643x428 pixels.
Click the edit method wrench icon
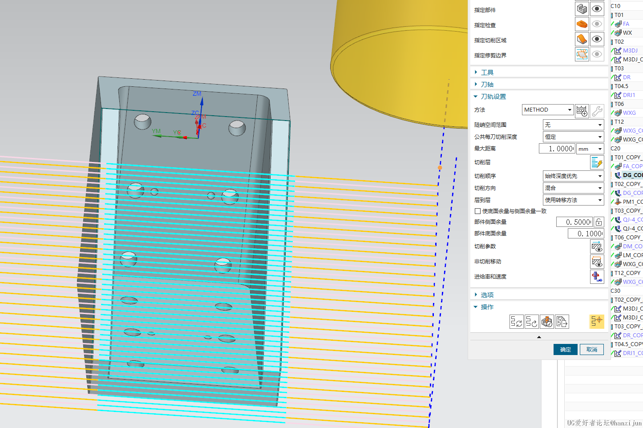[x=597, y=110]
